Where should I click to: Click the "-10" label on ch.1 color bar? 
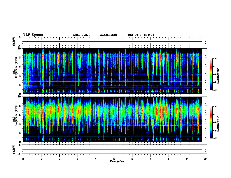(216, 90)
